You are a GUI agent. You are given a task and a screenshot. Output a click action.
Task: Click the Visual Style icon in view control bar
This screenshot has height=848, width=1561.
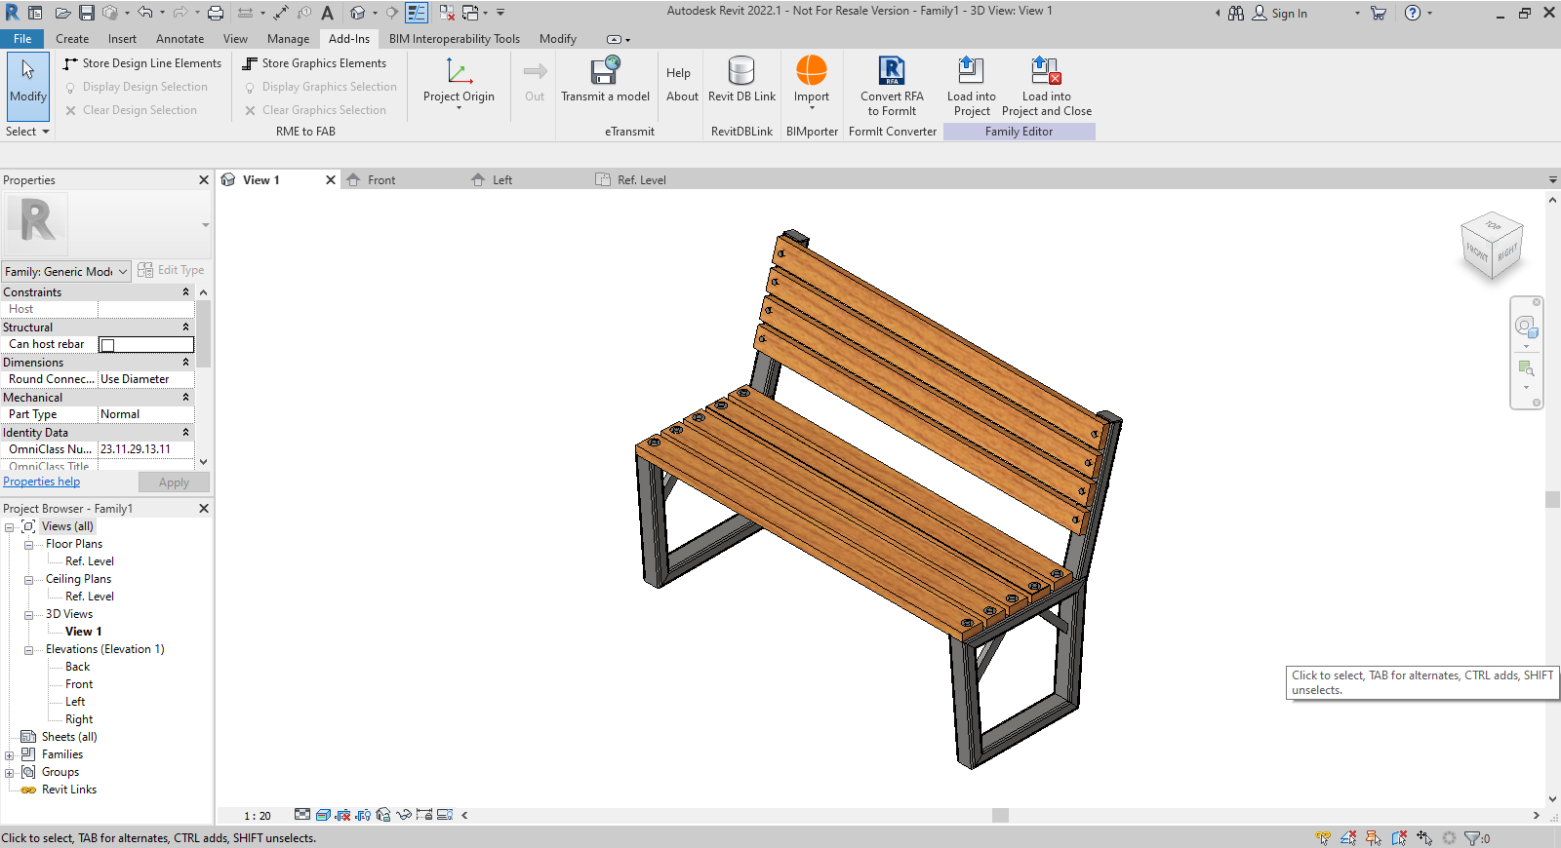(x=322, y=815)
